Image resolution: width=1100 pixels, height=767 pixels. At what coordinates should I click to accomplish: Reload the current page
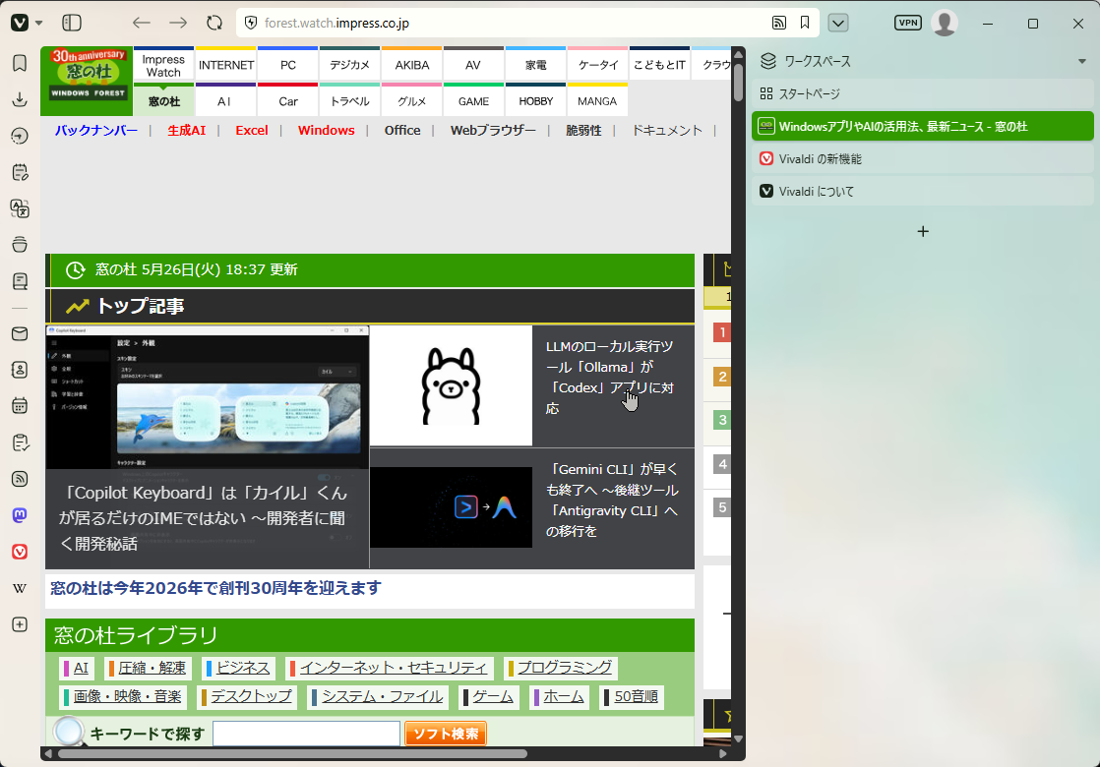pyautogui.click(x=214, y=24)
